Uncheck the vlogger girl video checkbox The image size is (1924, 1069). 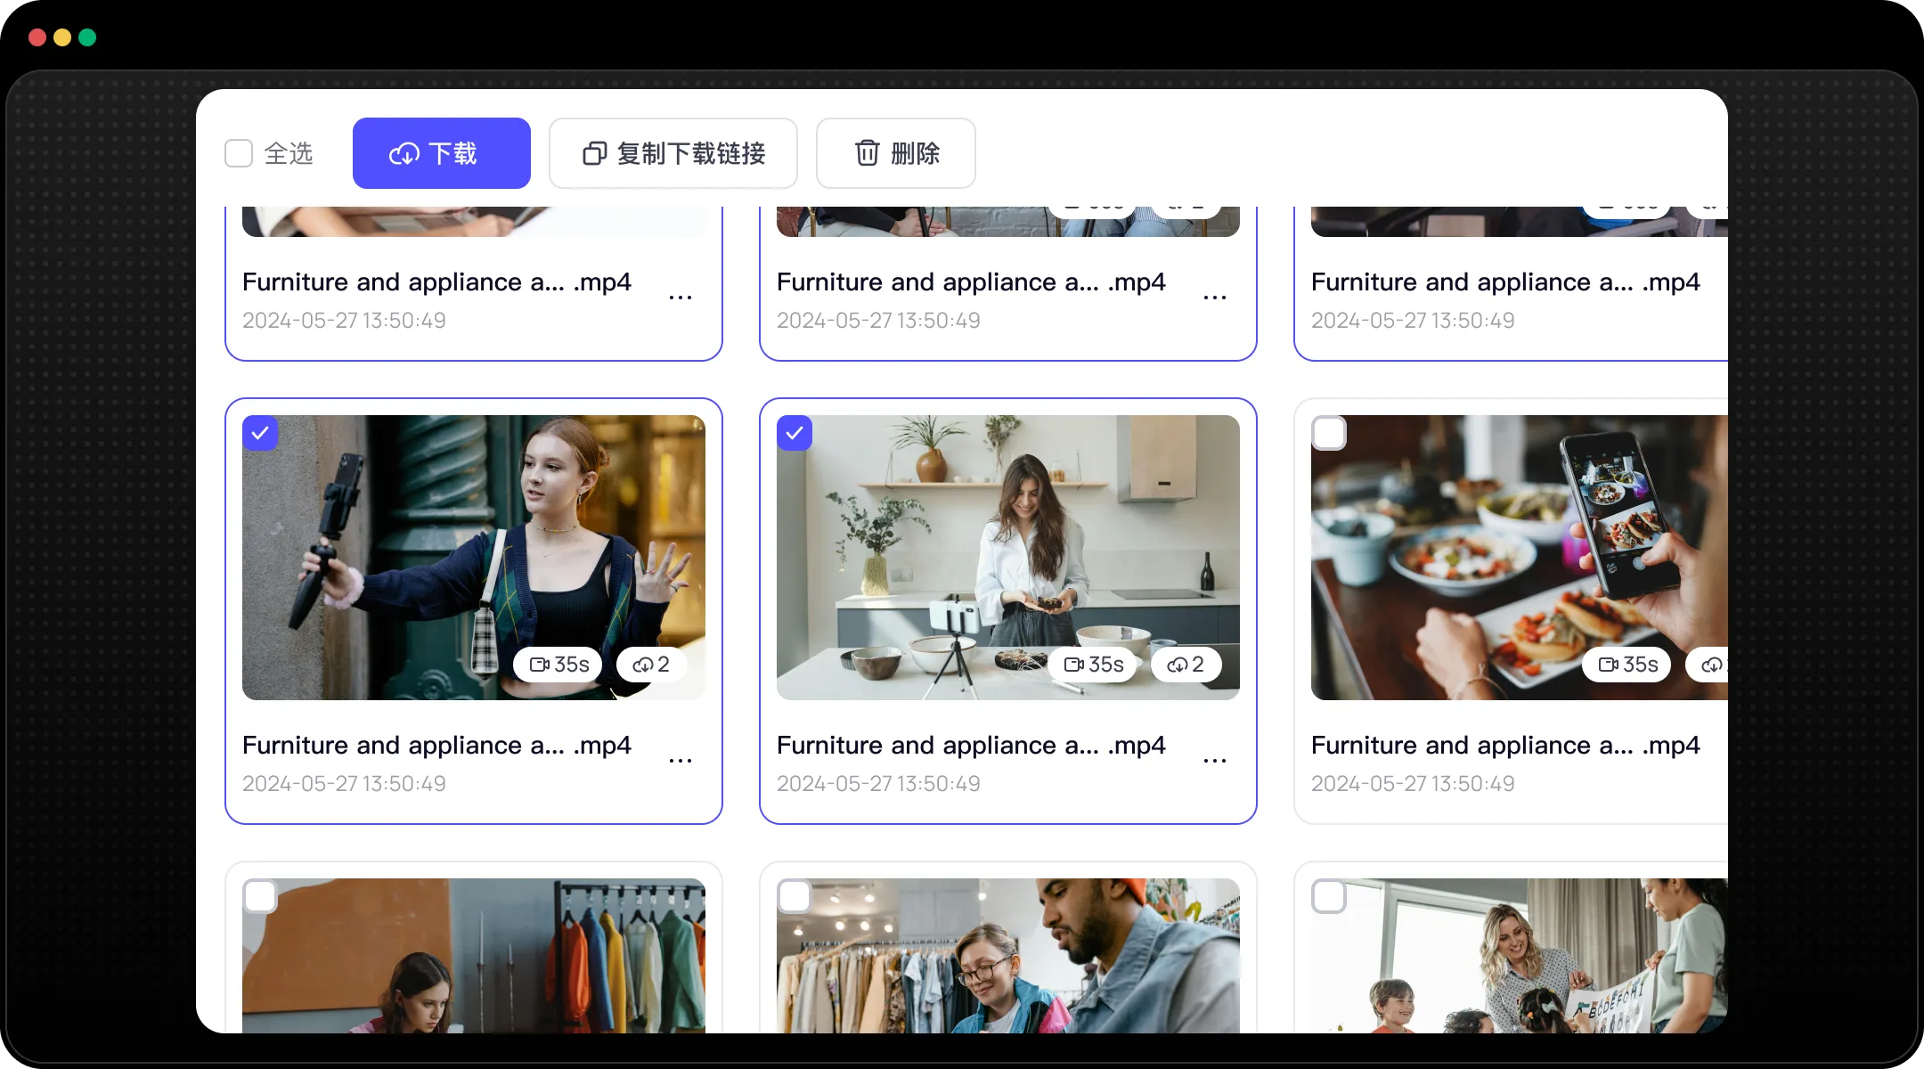click(x=260, y=433)
